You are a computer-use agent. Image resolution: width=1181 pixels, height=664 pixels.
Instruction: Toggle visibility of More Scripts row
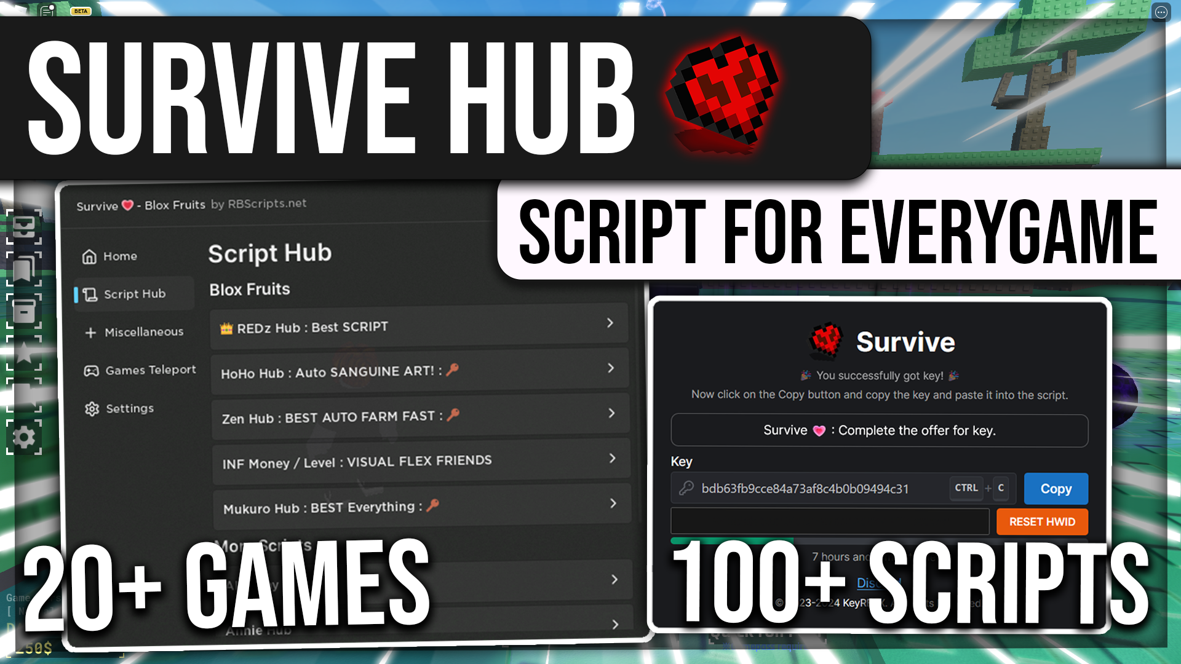click(x=417, y=544)
